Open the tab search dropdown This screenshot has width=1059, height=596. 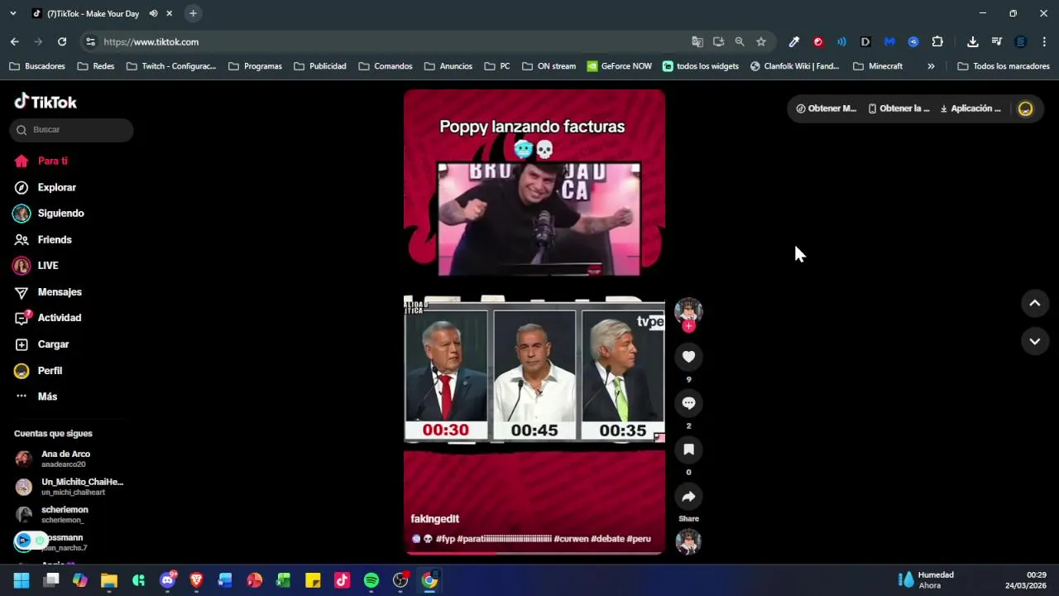[12, 13]
